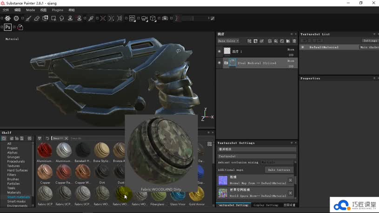The image size is (379, 213).
Task: Select Grunges shelf category
Action: 13,157
